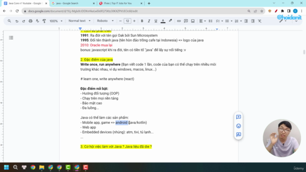This screenshot has width=306, height=172.
Task: Toggle bold formatting
Action: pos(142,21)
